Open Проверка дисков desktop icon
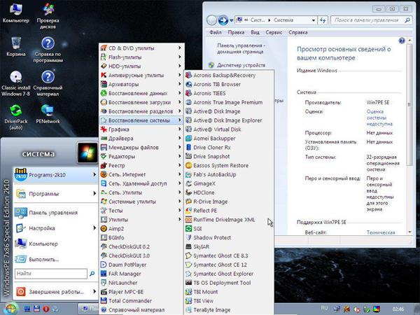 tap(48, 16)
